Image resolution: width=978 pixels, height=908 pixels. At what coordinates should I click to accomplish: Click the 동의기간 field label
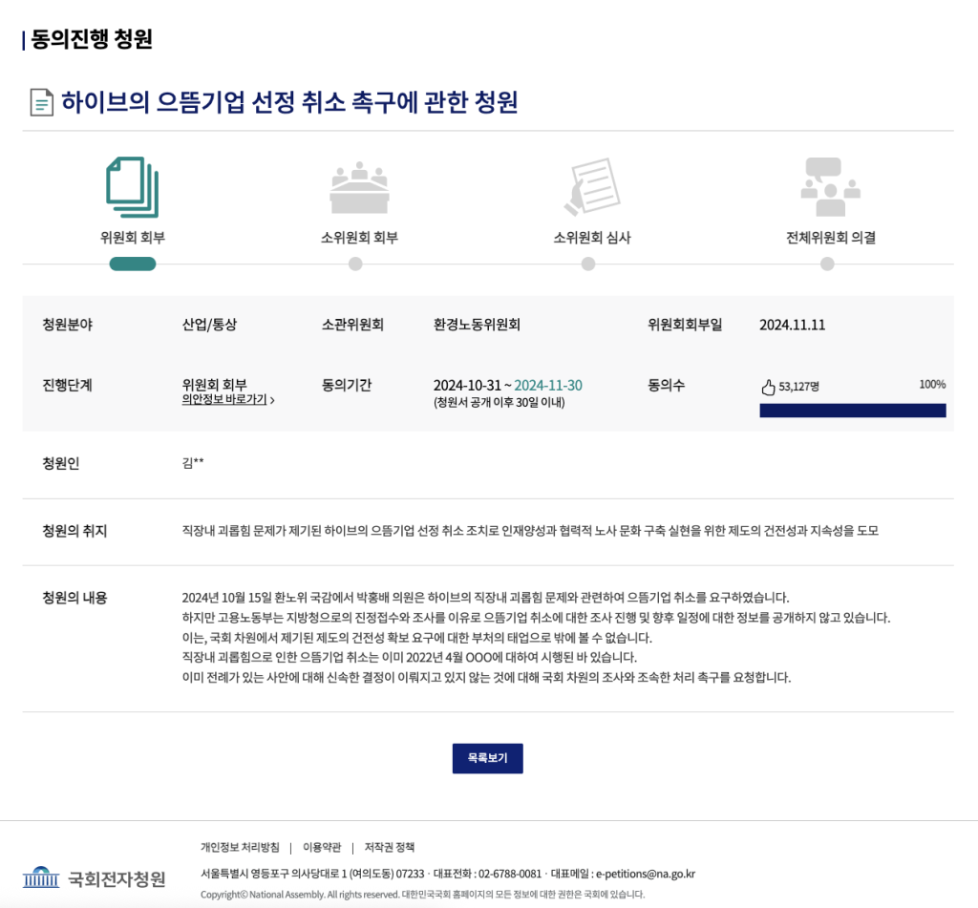[x=347, y=385]
